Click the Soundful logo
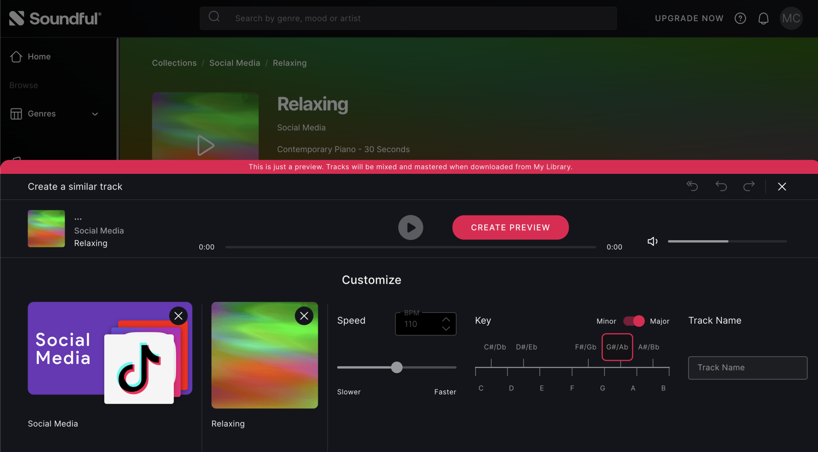Screen dimensions: 818x452 (x=55, y=18)
